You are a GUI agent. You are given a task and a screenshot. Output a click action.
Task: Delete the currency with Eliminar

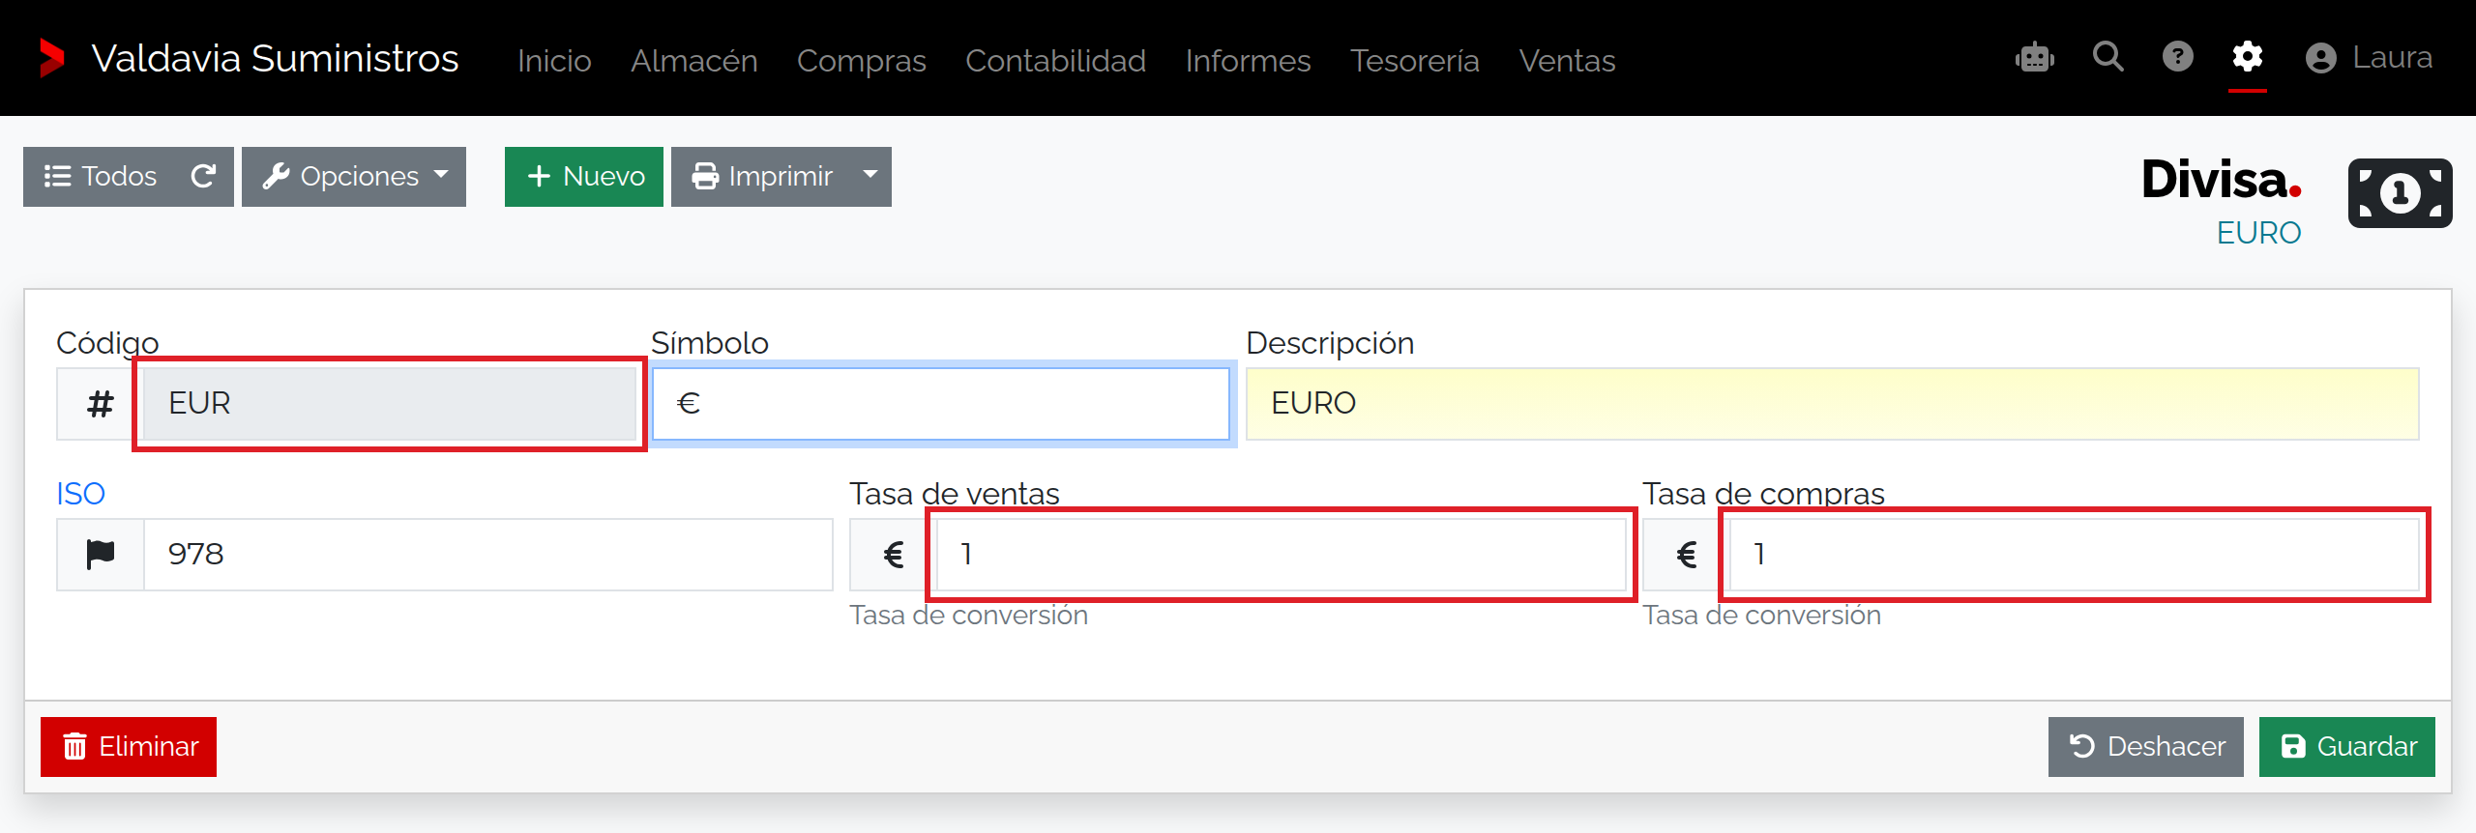(x=129, y=747)
